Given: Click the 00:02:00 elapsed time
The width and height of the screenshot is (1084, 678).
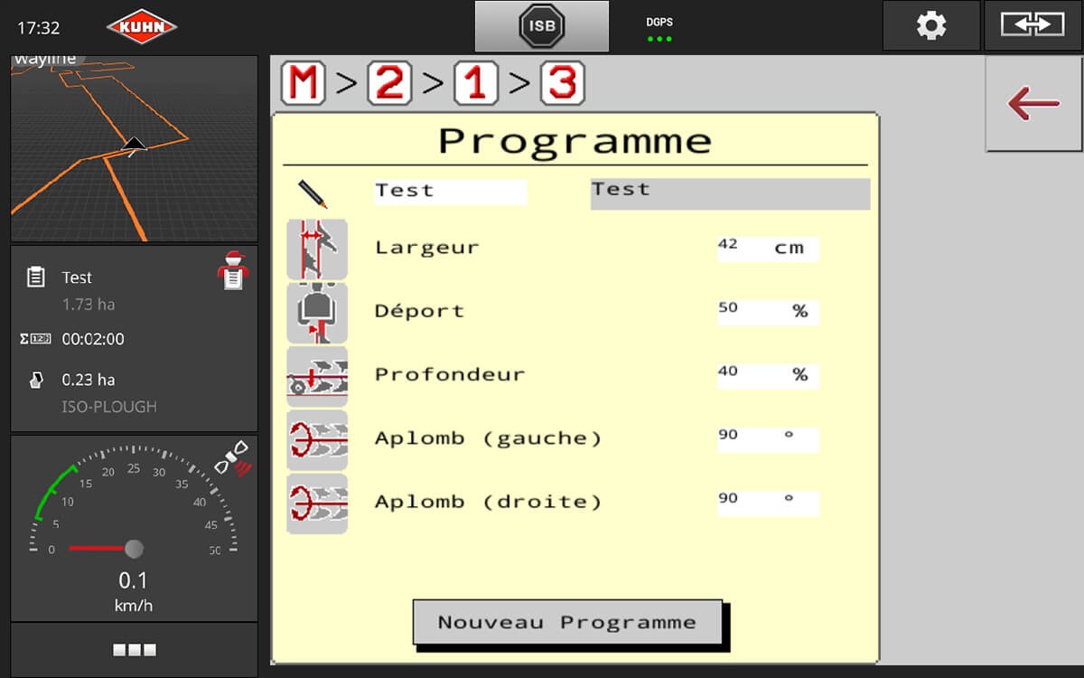Looking at the screenshot, I should (93, 339).
